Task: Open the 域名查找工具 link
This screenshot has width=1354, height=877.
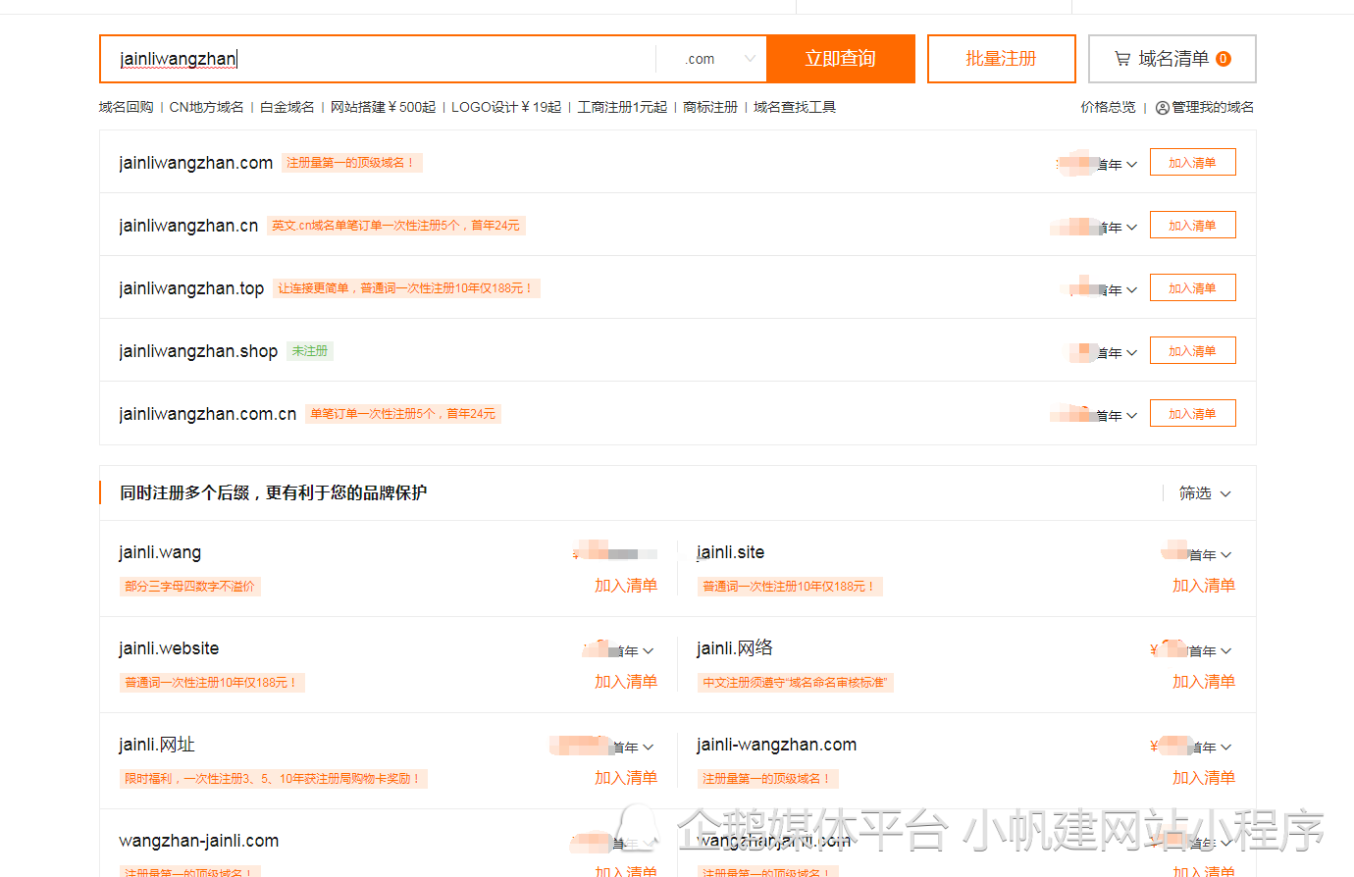Action: click(x=795, y=107)
